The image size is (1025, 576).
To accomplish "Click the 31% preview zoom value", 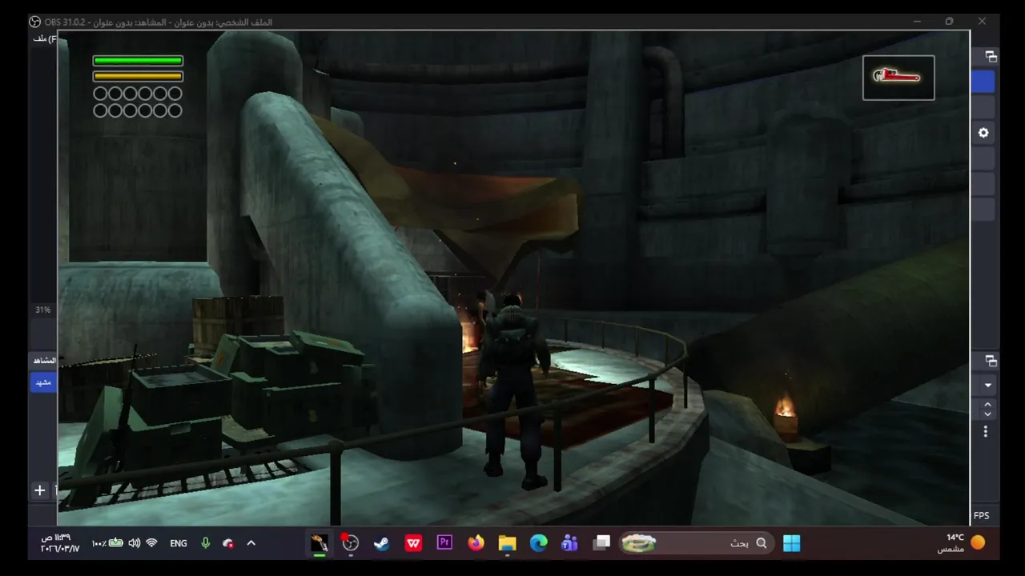I will [42, 310].
